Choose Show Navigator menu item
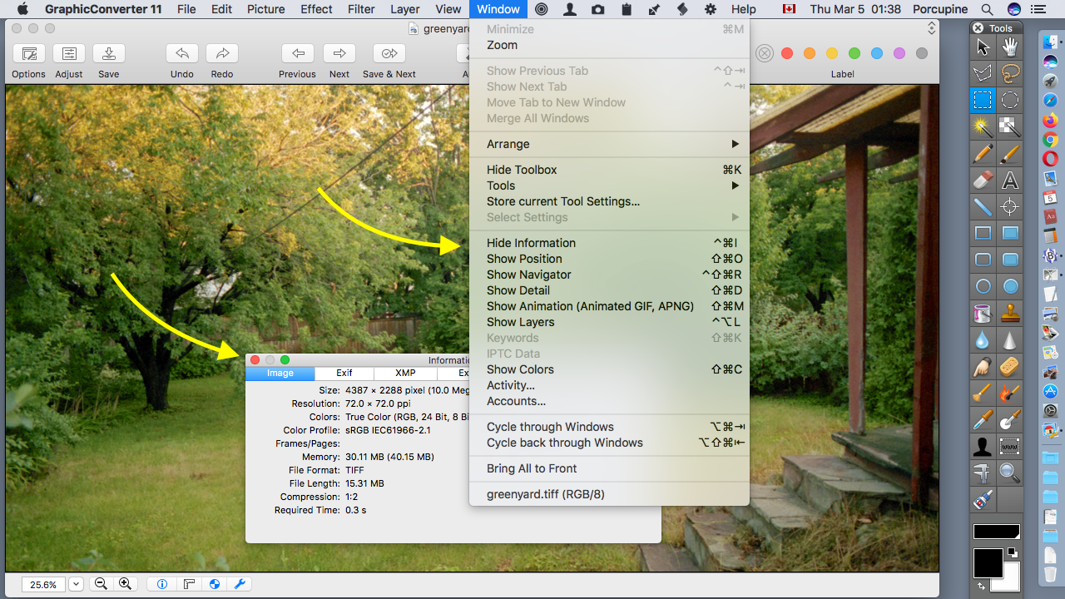The width and height of the screenshot is (1065, 599). [609, 275]
